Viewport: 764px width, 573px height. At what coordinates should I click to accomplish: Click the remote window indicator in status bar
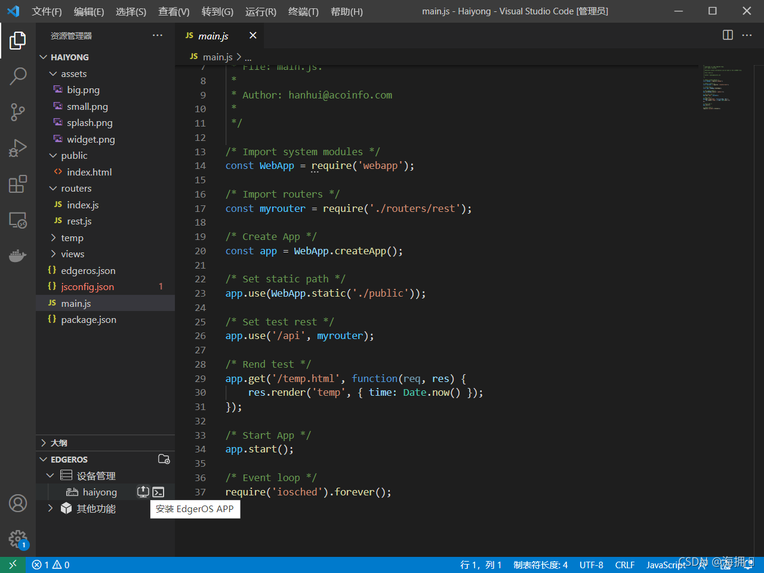[x=13, y=565]
